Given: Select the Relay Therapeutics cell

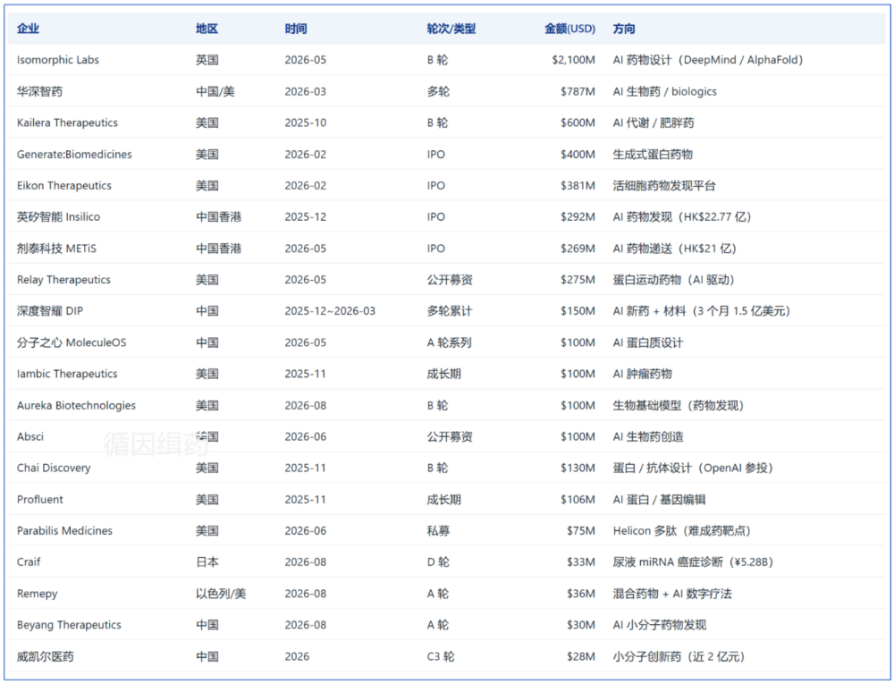Looking at the screenshot, I should [x=63, y=279].
